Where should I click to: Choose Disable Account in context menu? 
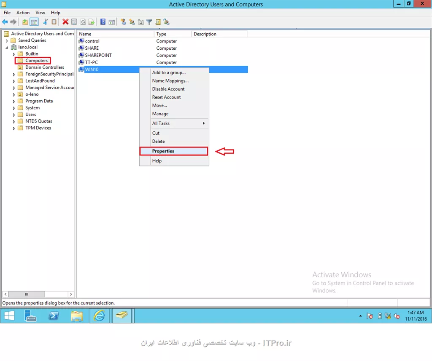[x=174, y=89]
